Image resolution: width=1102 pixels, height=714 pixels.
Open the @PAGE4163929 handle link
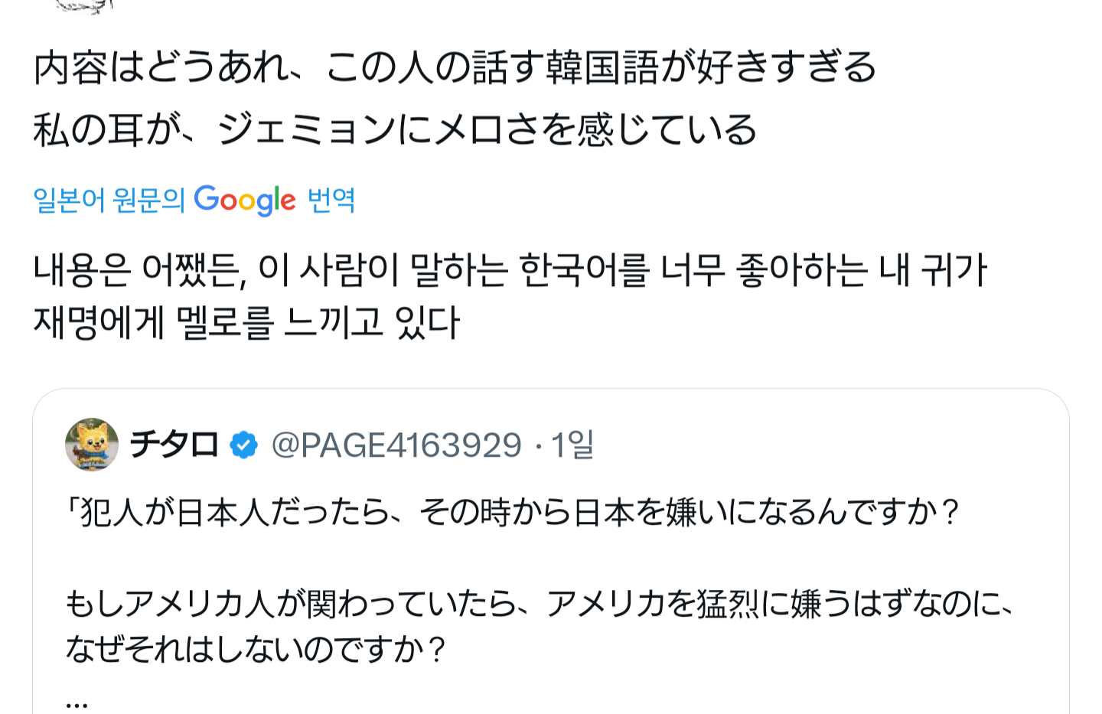click(x=396, y=445)
